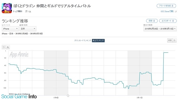This screenshot has width=178, height=100.
Task: Open the 日本 country dropdown
Action: pyautogui.click(x=28, y=29)
